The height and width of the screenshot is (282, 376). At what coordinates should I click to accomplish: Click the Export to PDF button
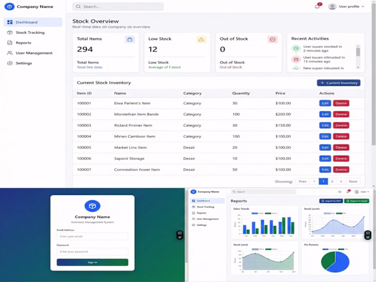tap(331, 201)
